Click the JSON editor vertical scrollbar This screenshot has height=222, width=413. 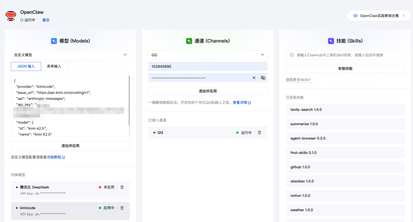point(129,100)
